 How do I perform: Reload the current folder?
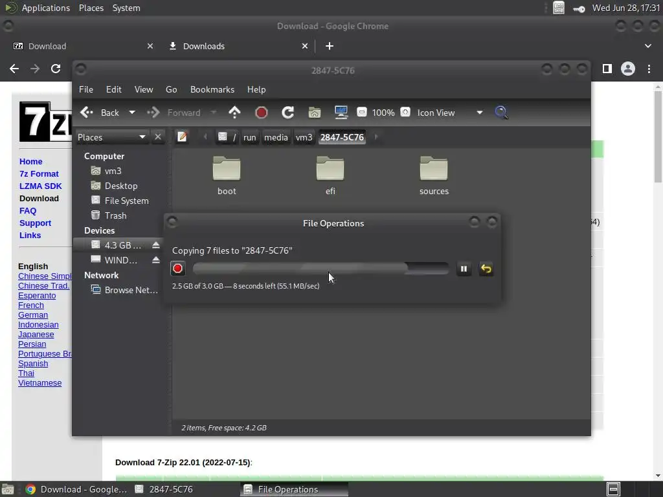tap(288, 113)
